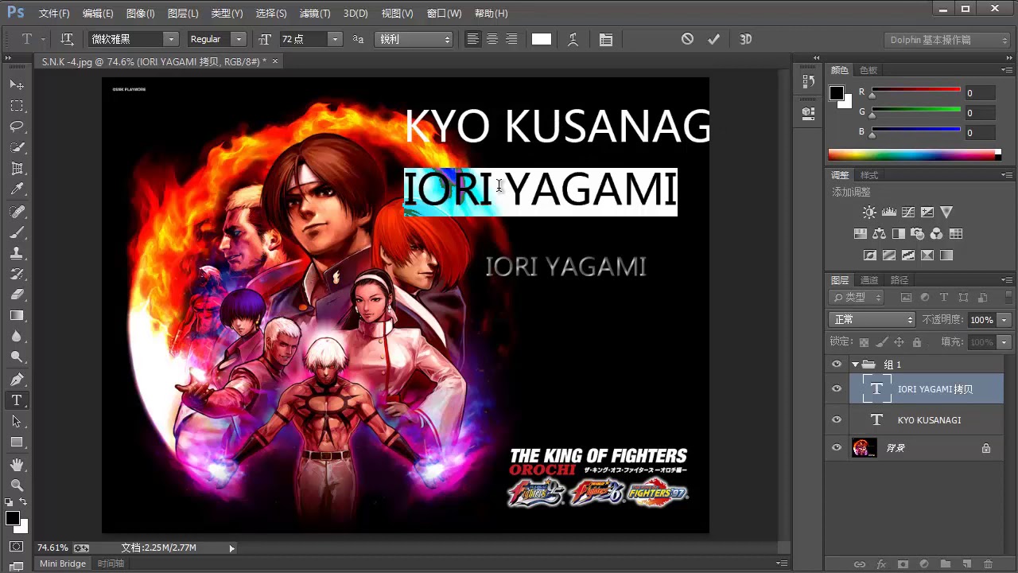The image size is (1018, 573).
Task: Add a layer style (fx)
Action: click(881, 564)
